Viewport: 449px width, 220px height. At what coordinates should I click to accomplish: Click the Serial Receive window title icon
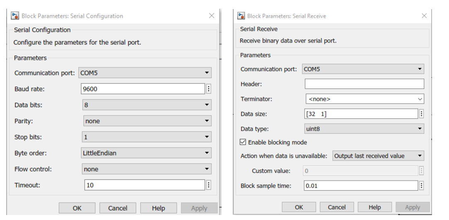241,16
